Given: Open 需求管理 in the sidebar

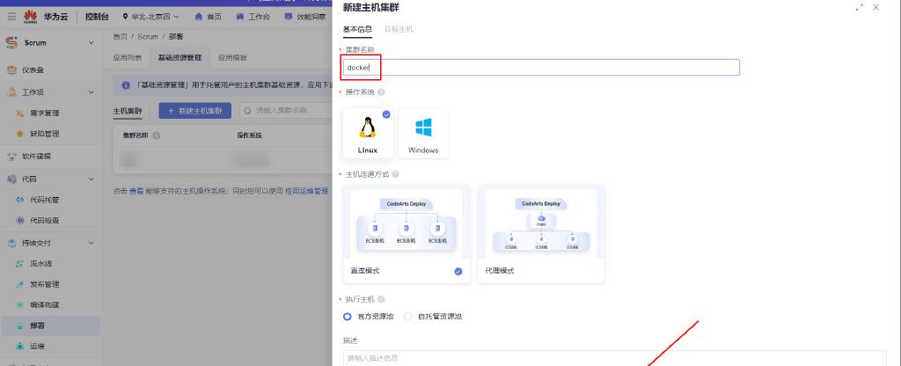Looking at the screenshot, I should click(x=45, y=113).
